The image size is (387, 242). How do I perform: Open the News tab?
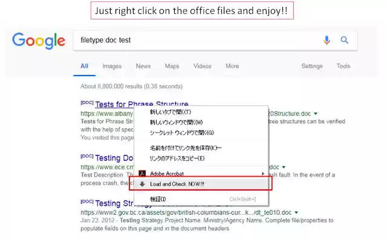click(x=143, y=66)
